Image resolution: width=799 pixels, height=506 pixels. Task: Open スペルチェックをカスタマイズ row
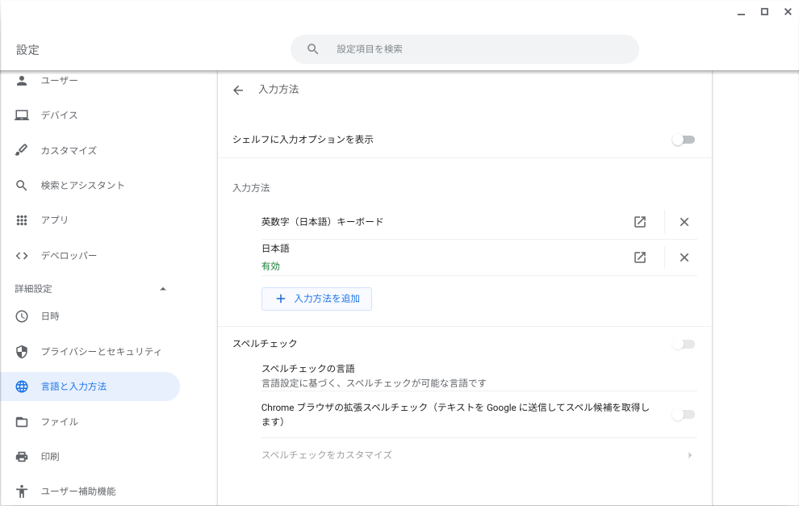click(x=479, y=455)
